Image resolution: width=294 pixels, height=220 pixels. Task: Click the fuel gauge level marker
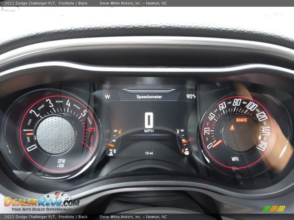pos(185,141)
